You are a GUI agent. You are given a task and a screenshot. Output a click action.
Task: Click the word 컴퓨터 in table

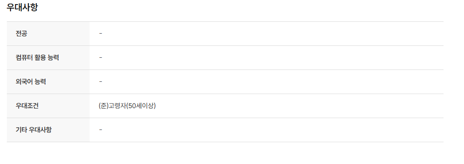pyautogui.click(x=24, y=58)
